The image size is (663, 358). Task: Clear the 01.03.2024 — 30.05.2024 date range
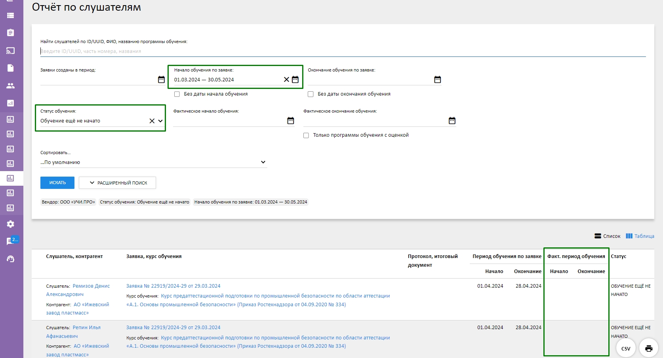coord(286,79)
